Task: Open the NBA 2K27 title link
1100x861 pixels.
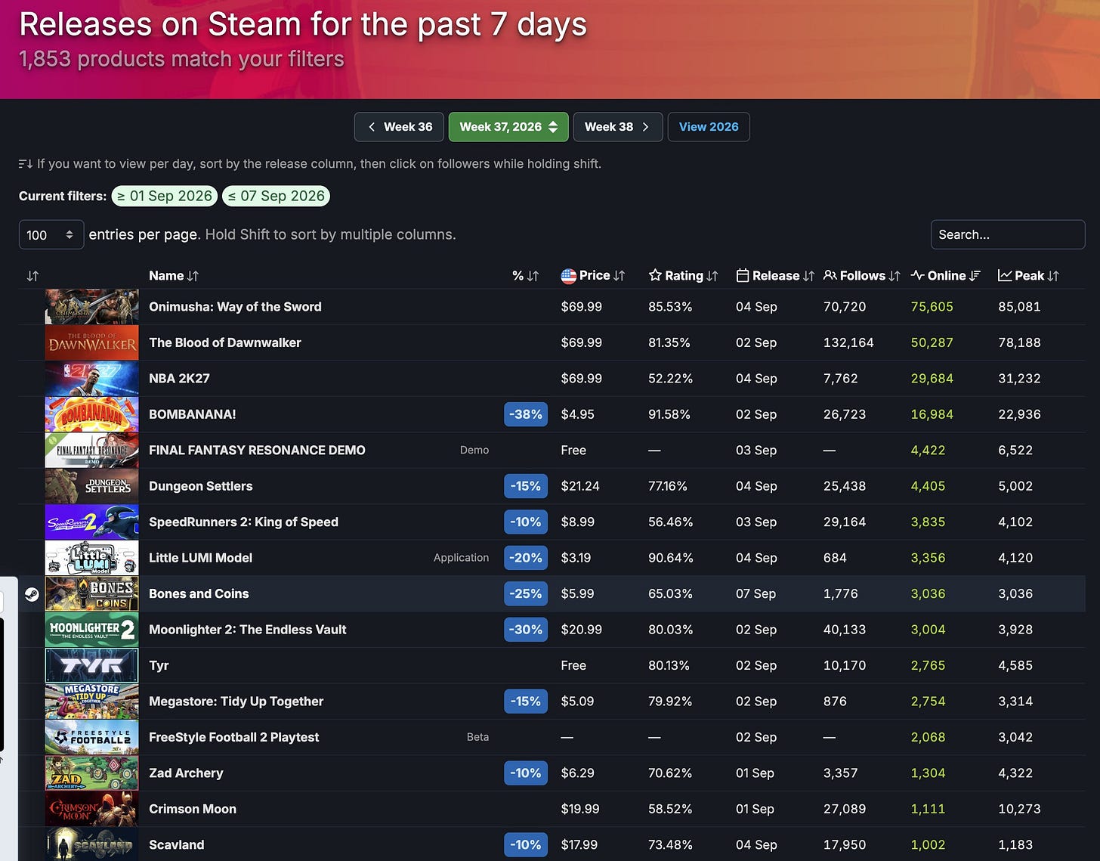Action: point(179,379)
